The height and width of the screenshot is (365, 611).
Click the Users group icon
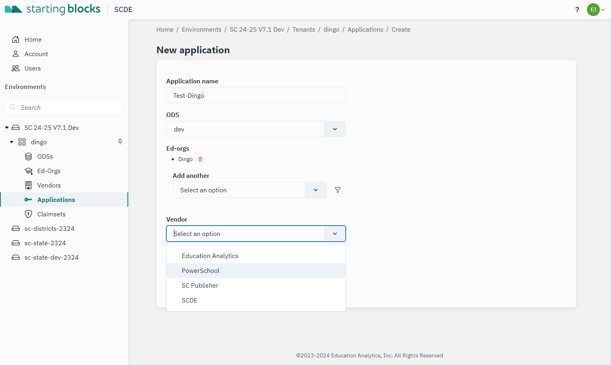[16, 68]
